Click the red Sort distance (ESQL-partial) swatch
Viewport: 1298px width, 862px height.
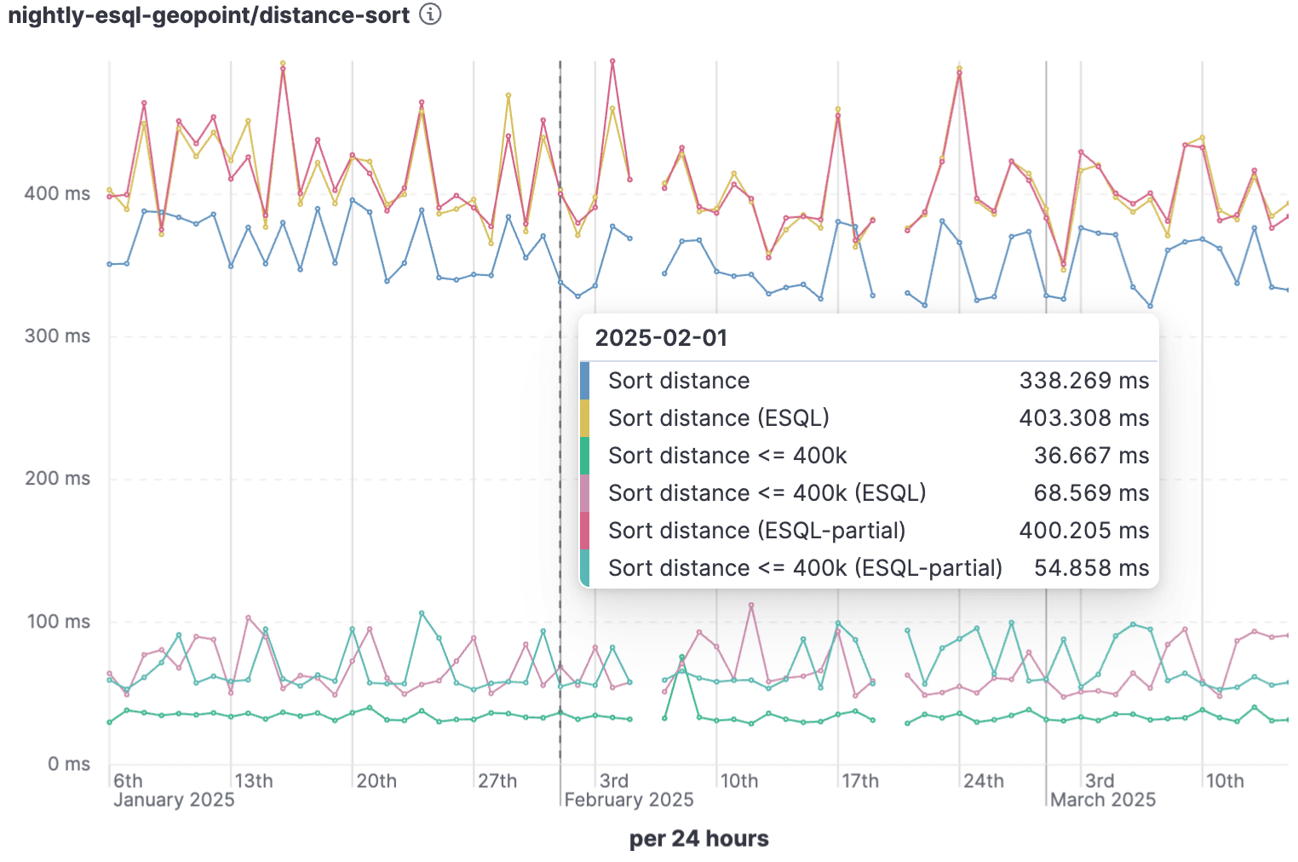point(587,530)
